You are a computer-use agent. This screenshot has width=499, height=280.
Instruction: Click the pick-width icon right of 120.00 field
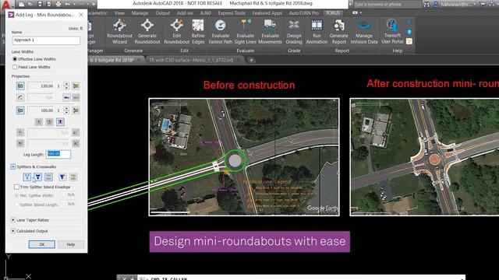76,86
